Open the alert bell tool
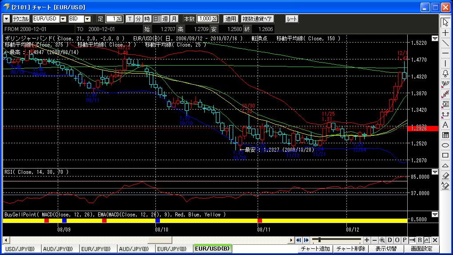Image resolution: width=453 pixels, height=255 pixels. [x=445, y=74]
